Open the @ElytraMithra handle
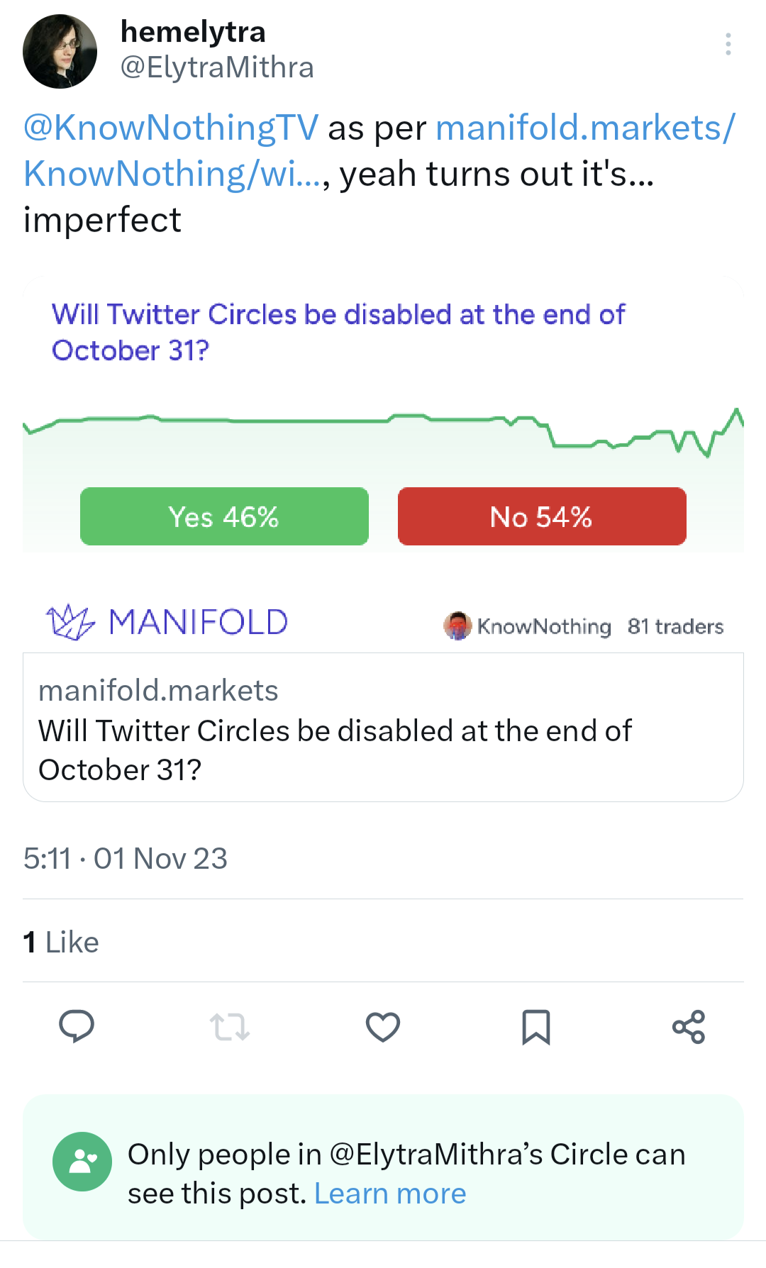 click(x=217, y=67)
